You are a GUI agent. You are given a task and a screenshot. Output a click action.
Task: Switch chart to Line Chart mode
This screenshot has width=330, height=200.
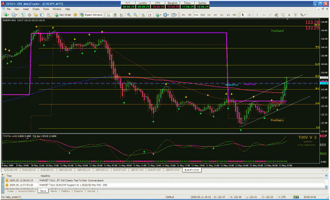tap(121, 15)
